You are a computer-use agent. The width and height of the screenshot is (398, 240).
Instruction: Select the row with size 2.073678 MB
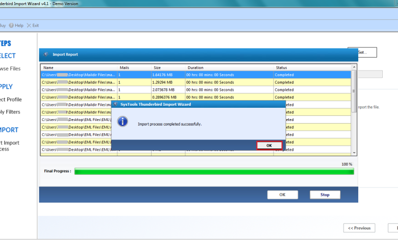point(196,90)
